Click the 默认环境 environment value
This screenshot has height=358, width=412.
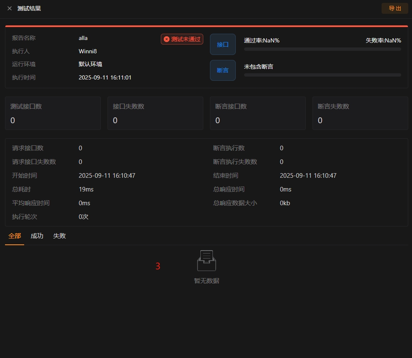pyautogui.click(x=90, y=64)
